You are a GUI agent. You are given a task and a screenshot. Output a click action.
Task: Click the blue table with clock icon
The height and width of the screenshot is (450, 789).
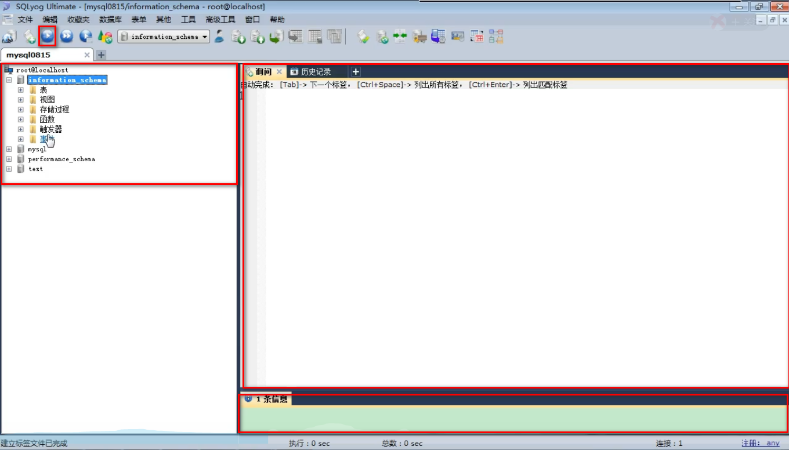[x=439, y=37]
